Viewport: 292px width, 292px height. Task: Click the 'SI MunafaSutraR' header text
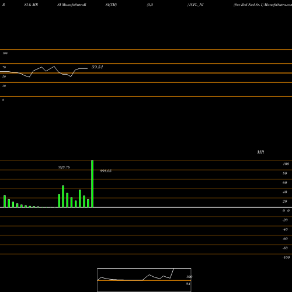coord(72,5)
